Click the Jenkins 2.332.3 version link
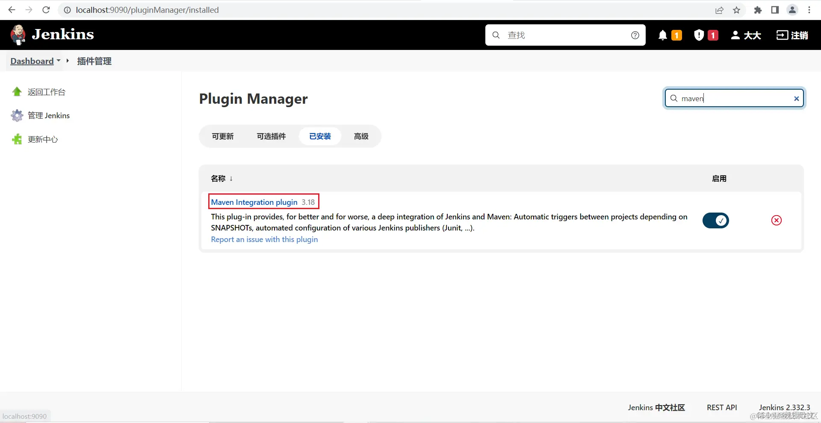Viewport: 821px width, 423px height. (x=784, y=407)
